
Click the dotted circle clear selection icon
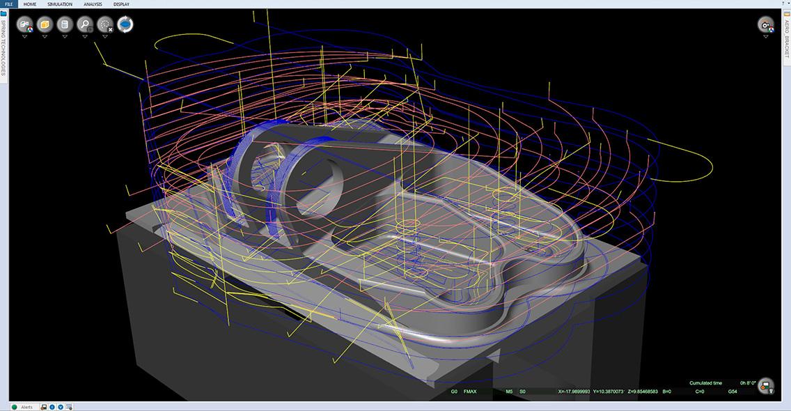point(105,24)
